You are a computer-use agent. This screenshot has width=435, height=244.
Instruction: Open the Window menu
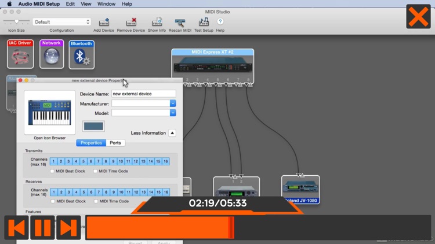(106, 4)
